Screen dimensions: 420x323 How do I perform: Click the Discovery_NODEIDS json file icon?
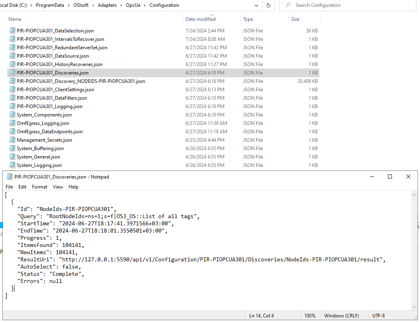pos(12,81)
